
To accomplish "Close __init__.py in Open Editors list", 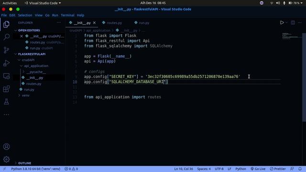I will [22, 36].
